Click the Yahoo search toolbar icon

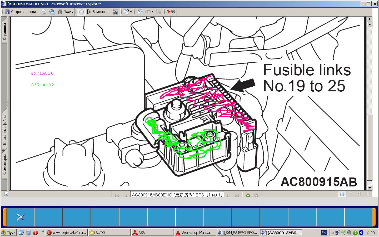pos(171,12)
